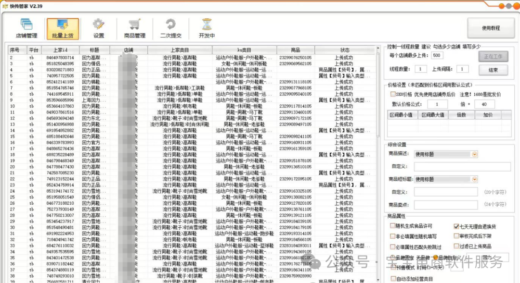The image size is (520, 283).
Task: Click the 20个字符 自定义 short title field
Action: 446,192
